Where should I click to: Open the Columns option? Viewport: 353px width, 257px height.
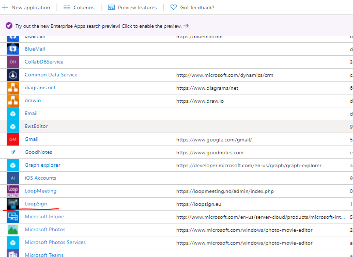coord(79,7)
